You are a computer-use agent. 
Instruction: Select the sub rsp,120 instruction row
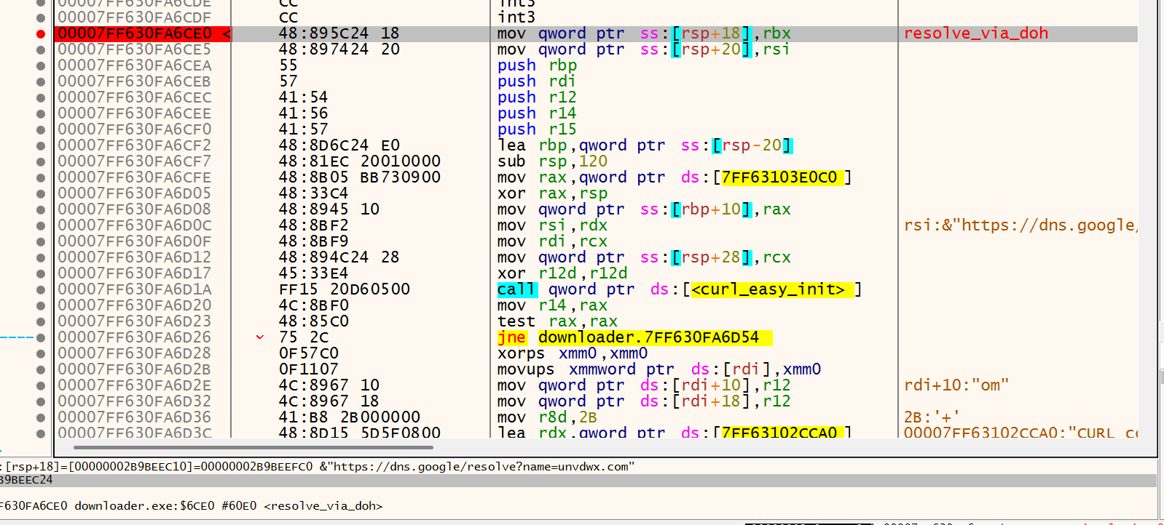pyautogui.click(x=552, y=161)
